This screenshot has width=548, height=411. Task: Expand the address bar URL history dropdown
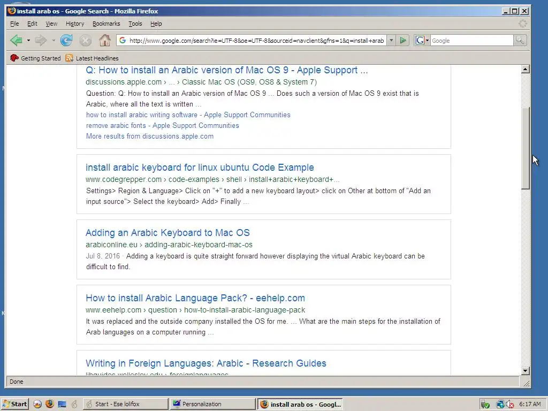pos(391,41)
